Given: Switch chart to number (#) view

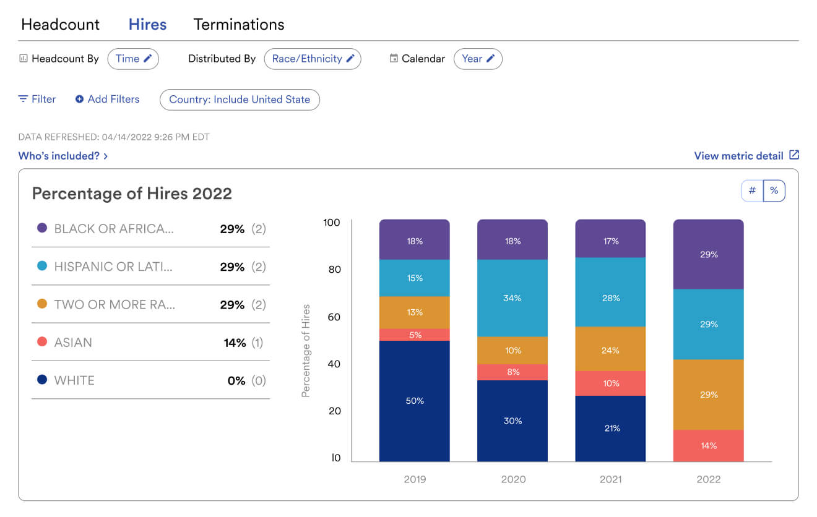Looking at the screenshot, I should click(x=752, y=191).
